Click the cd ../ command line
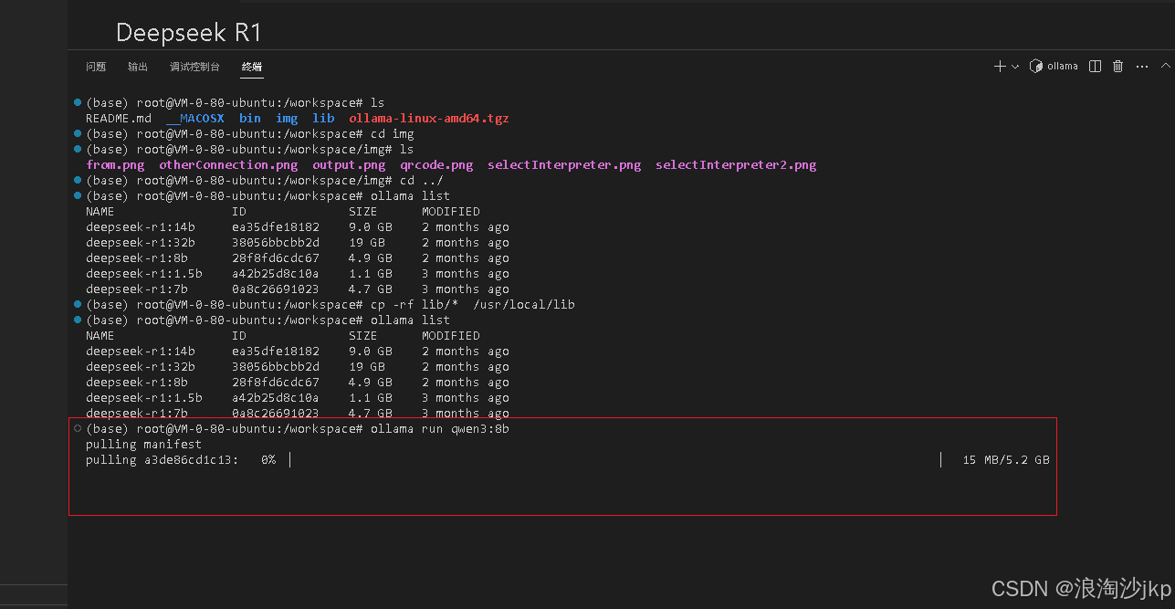This screenshot has height=609, width=1175. (422, 180)
